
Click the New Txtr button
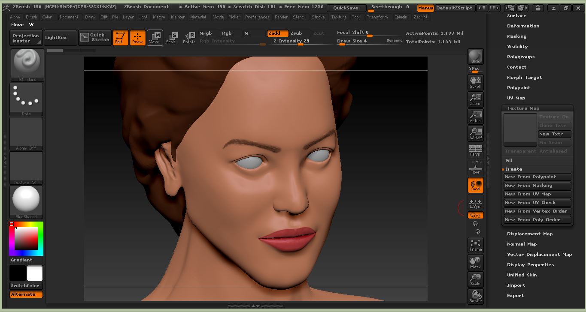click(x=555, y=134)
